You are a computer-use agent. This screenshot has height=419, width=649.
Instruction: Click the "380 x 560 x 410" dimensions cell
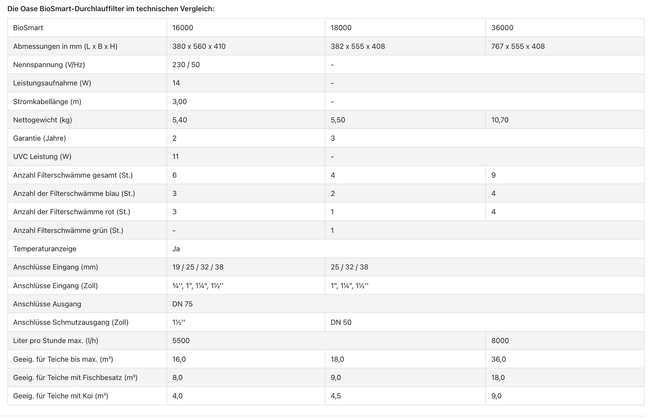tap(199, 46)
